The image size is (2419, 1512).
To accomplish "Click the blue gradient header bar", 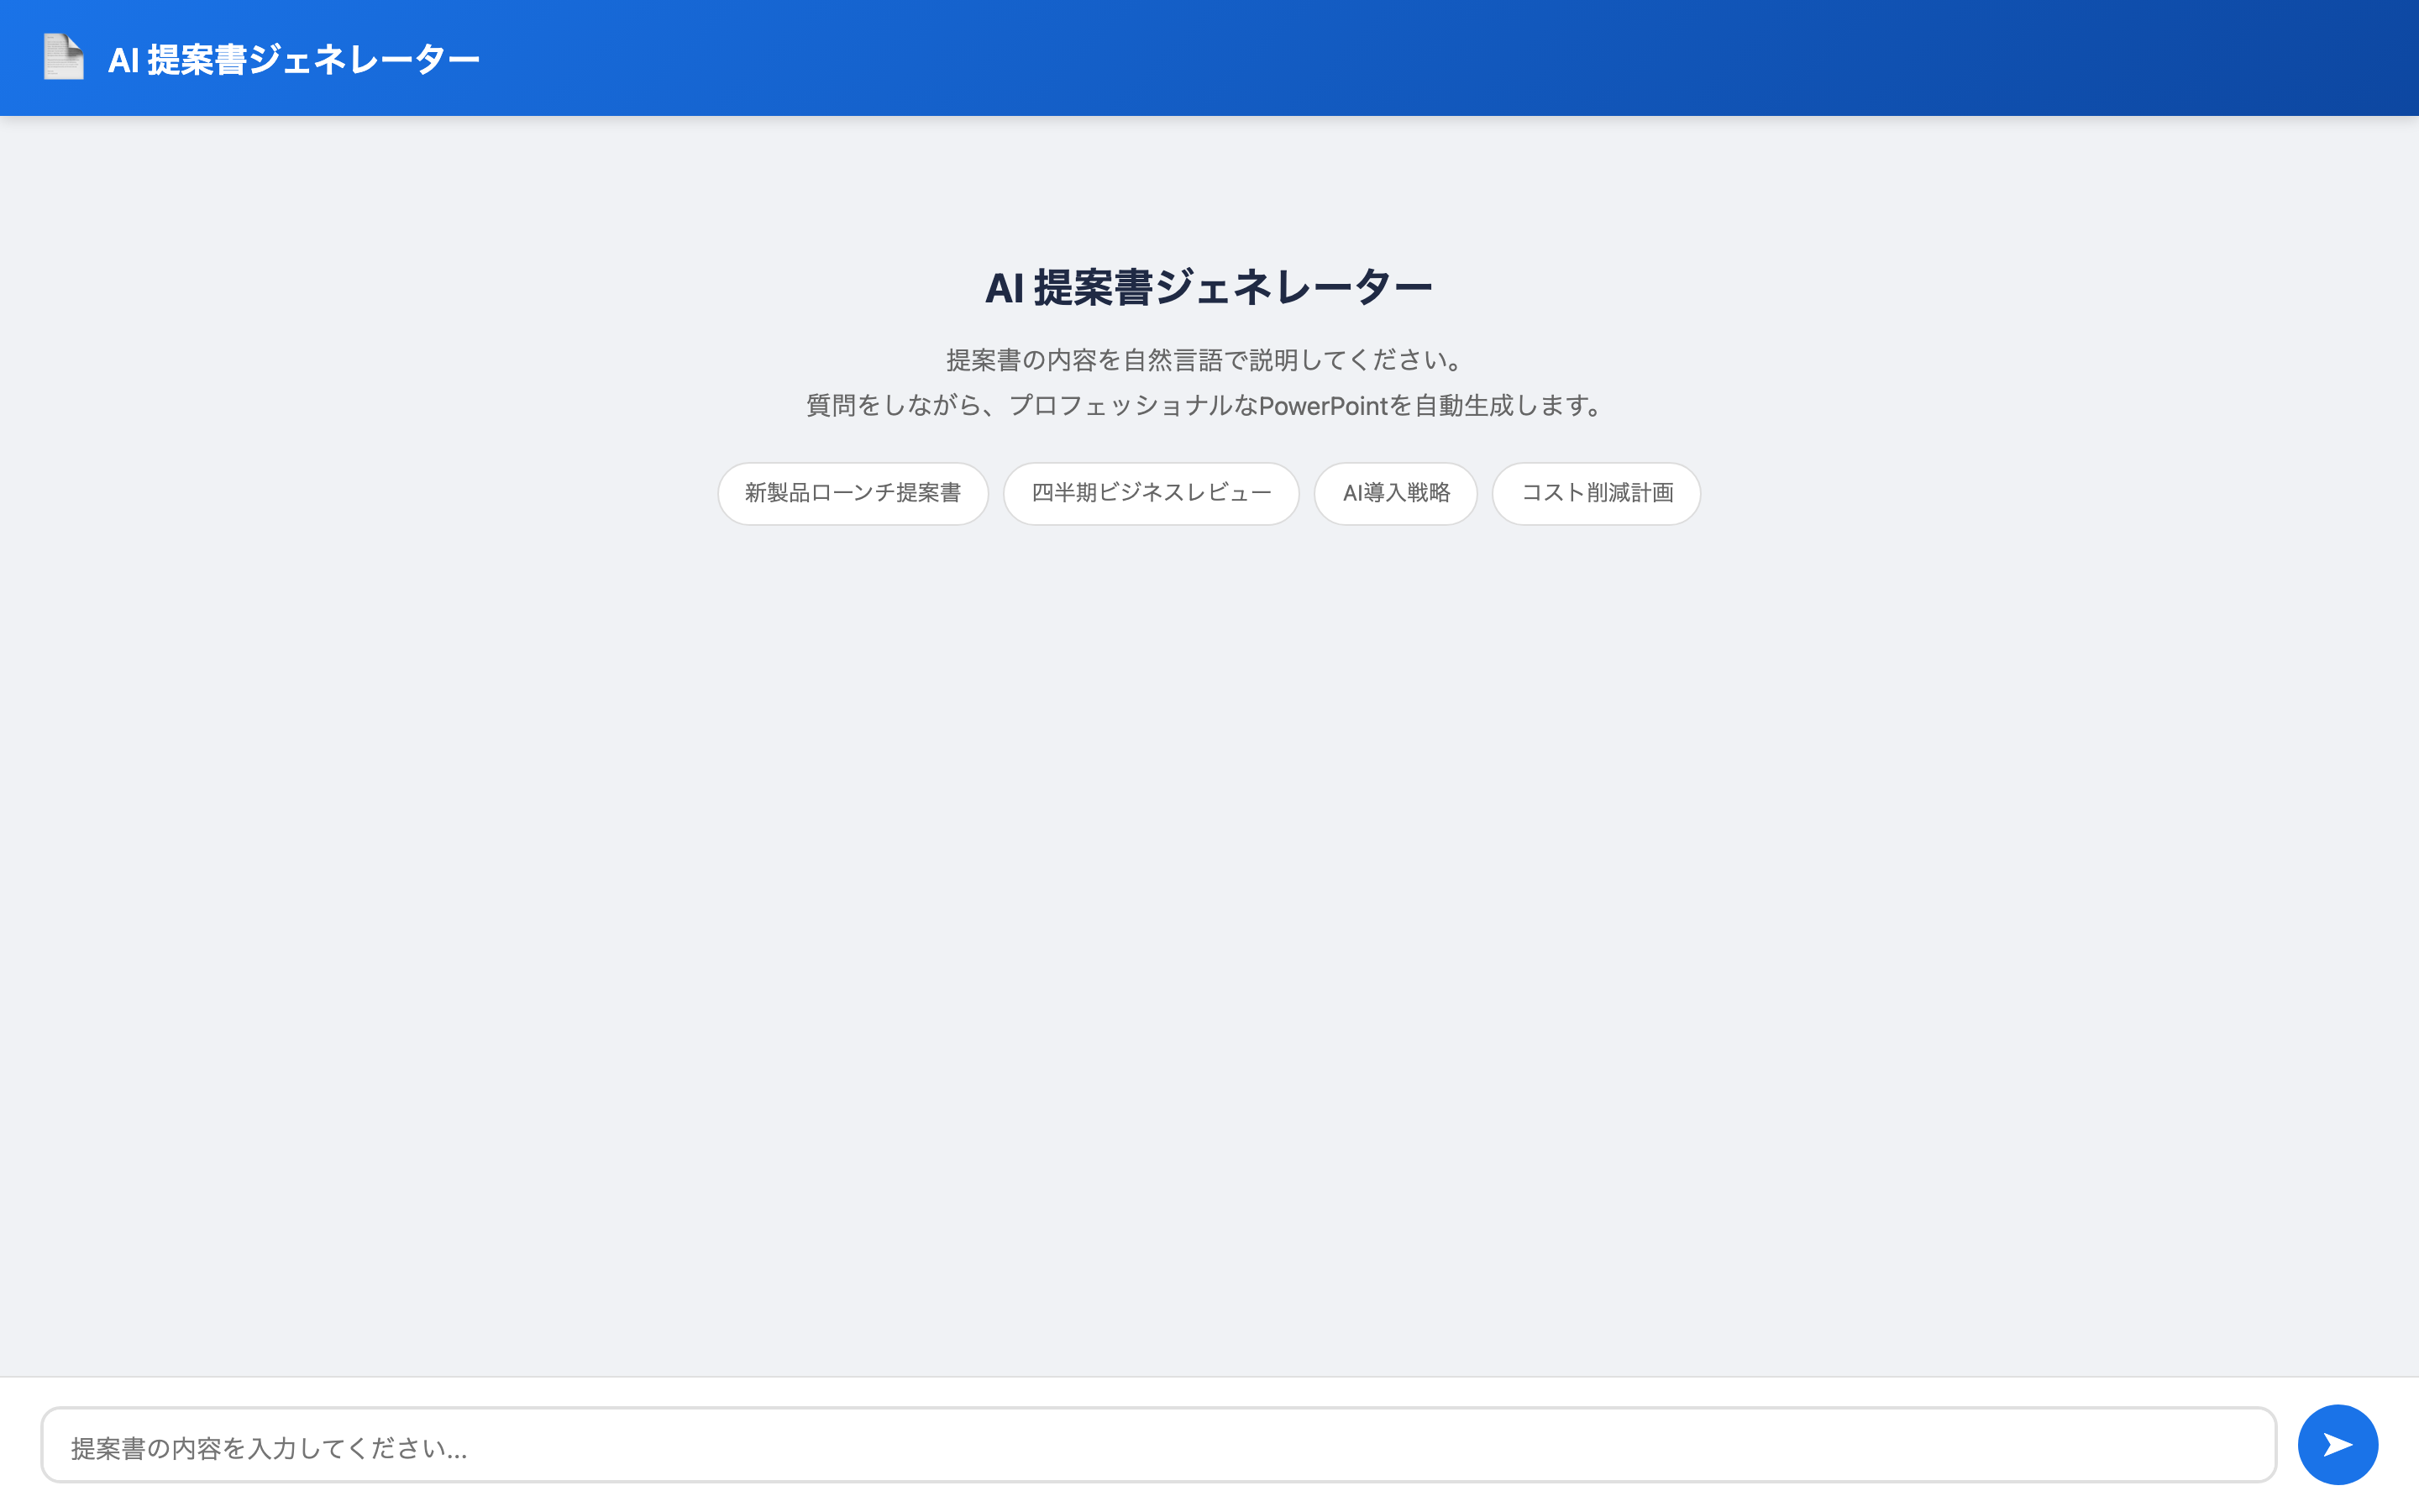I will pos(1399,58).
